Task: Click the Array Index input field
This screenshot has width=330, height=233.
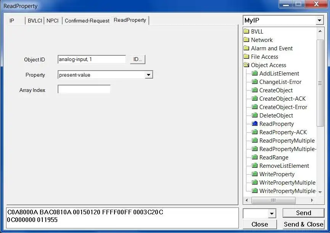Action: 84,89
